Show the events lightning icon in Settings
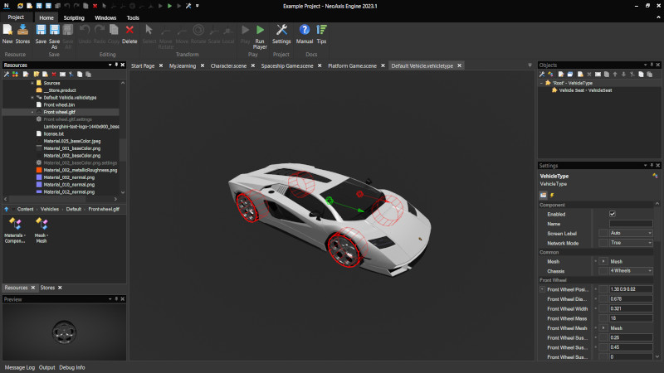Screen dimensions: 664x373 point(552,195)
